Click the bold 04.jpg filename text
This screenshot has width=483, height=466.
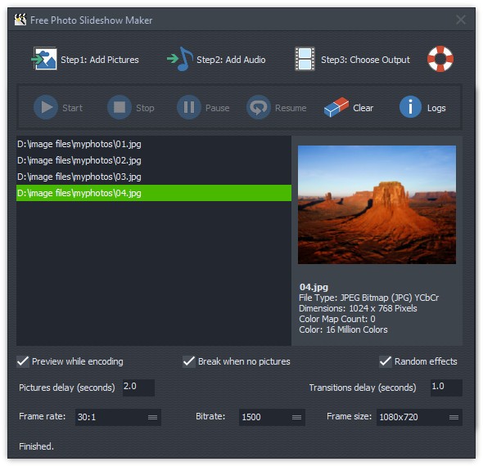tap(314, 287)
